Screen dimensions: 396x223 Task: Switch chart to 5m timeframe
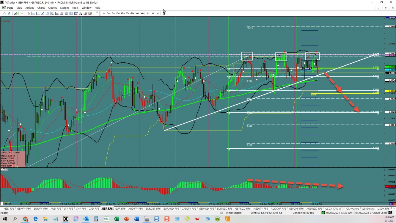click(x=113, y=13)
